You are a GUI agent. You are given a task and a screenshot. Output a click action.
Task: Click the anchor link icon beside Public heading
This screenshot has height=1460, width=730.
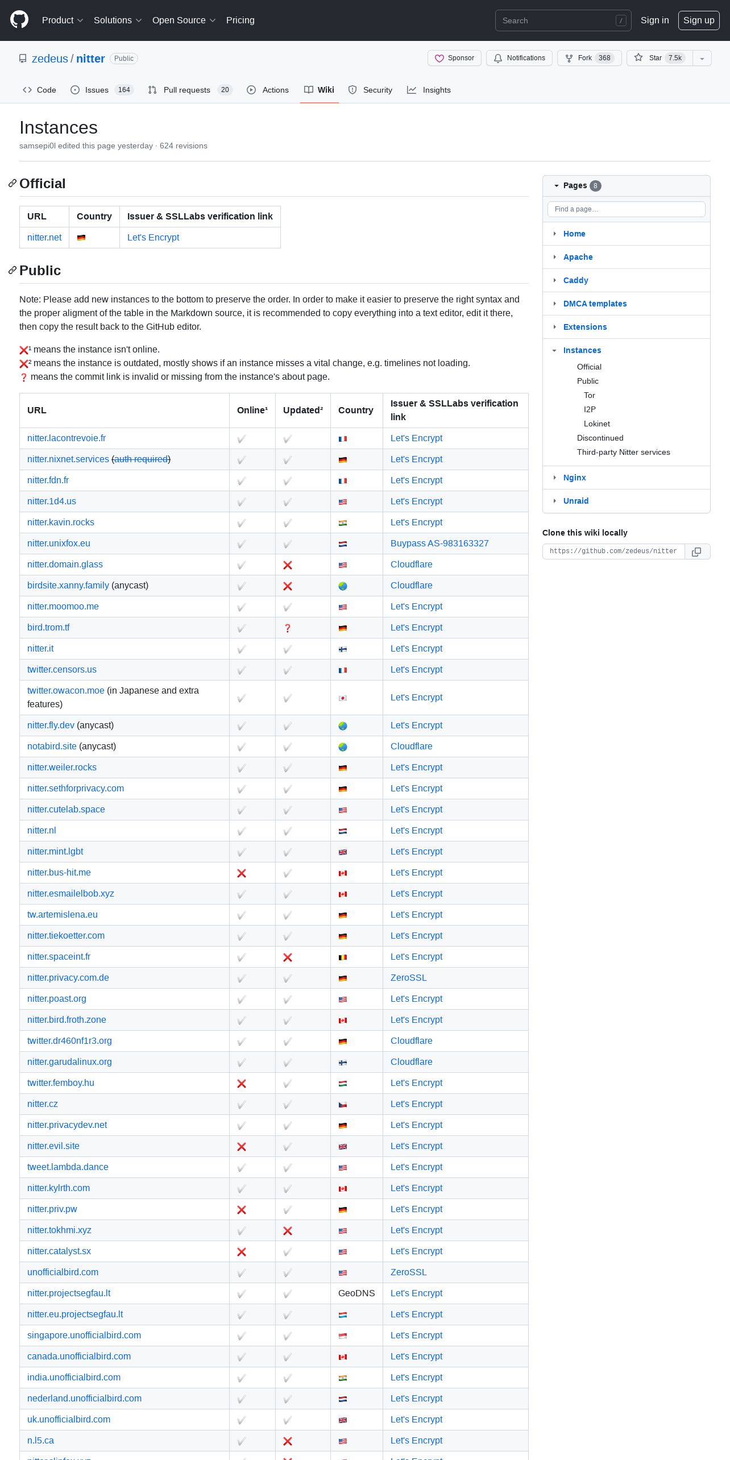12,271
